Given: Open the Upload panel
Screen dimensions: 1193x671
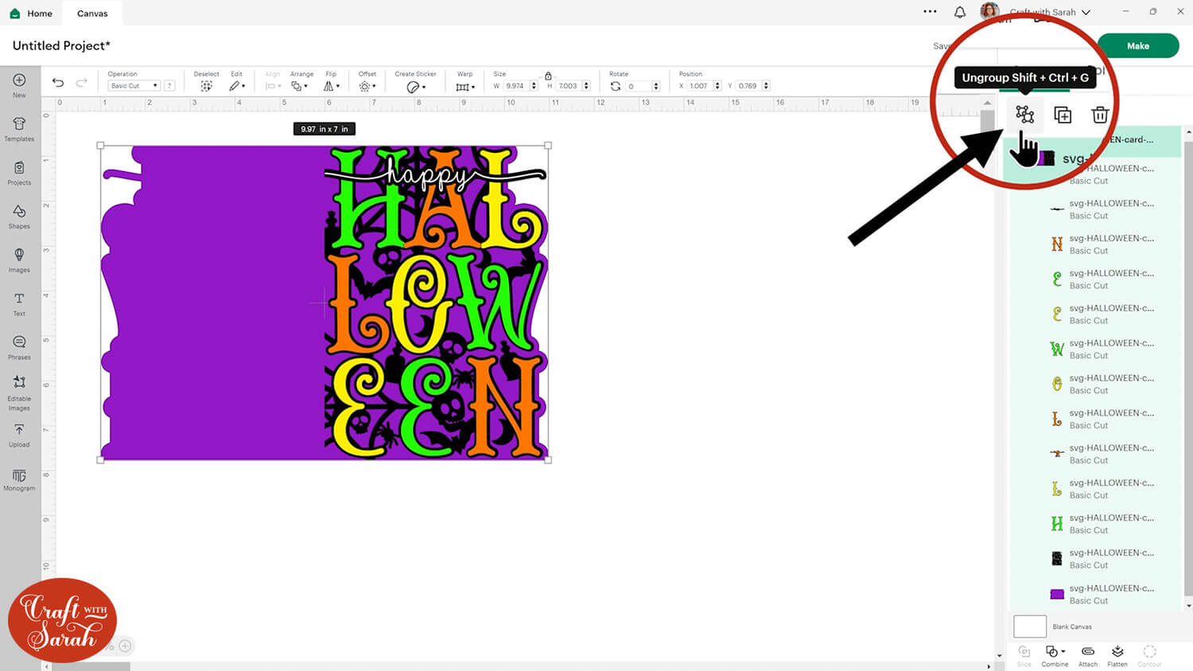Looking at the screenshot, I should click(x=19, y=435).
